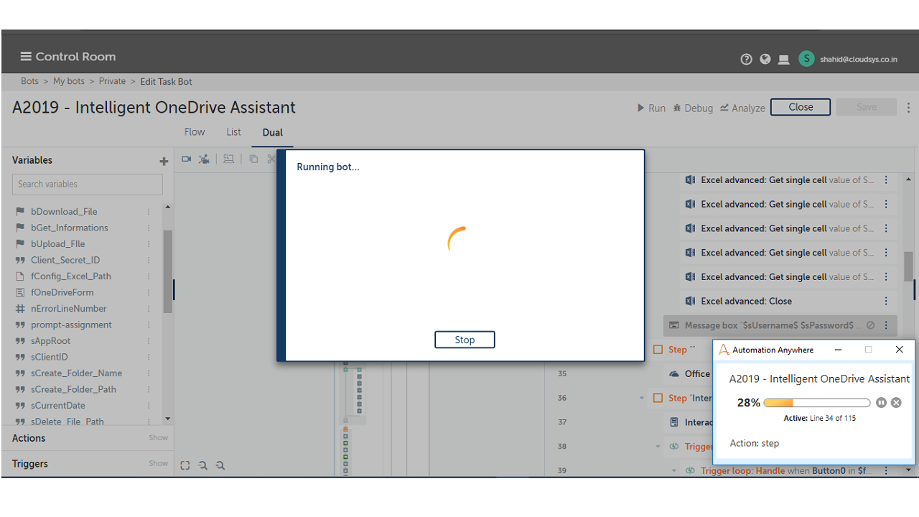Click the Close button in editor header
This screenshot has width=919, height=517.
[x=801, y=107]
